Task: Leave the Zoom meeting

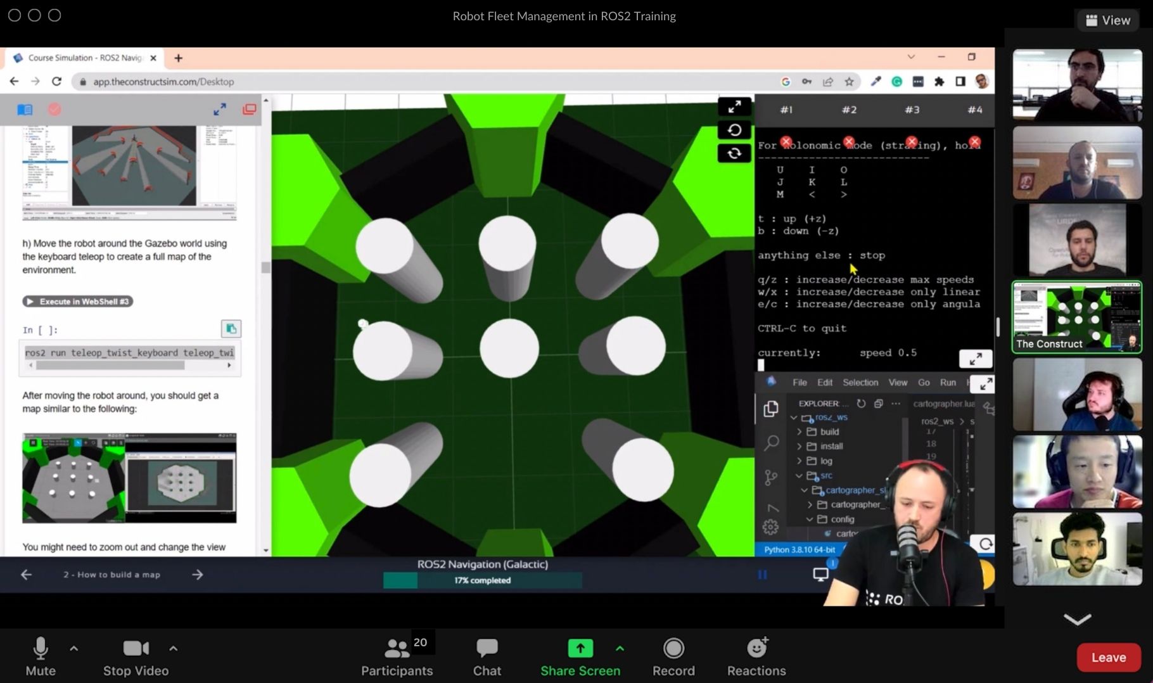Action: 1109,657
